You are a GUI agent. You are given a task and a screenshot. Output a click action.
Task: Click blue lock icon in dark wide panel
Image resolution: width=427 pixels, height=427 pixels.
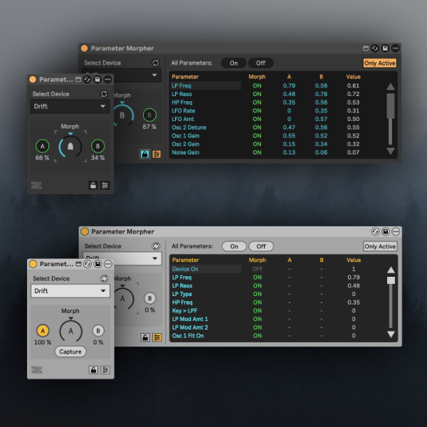144,153
